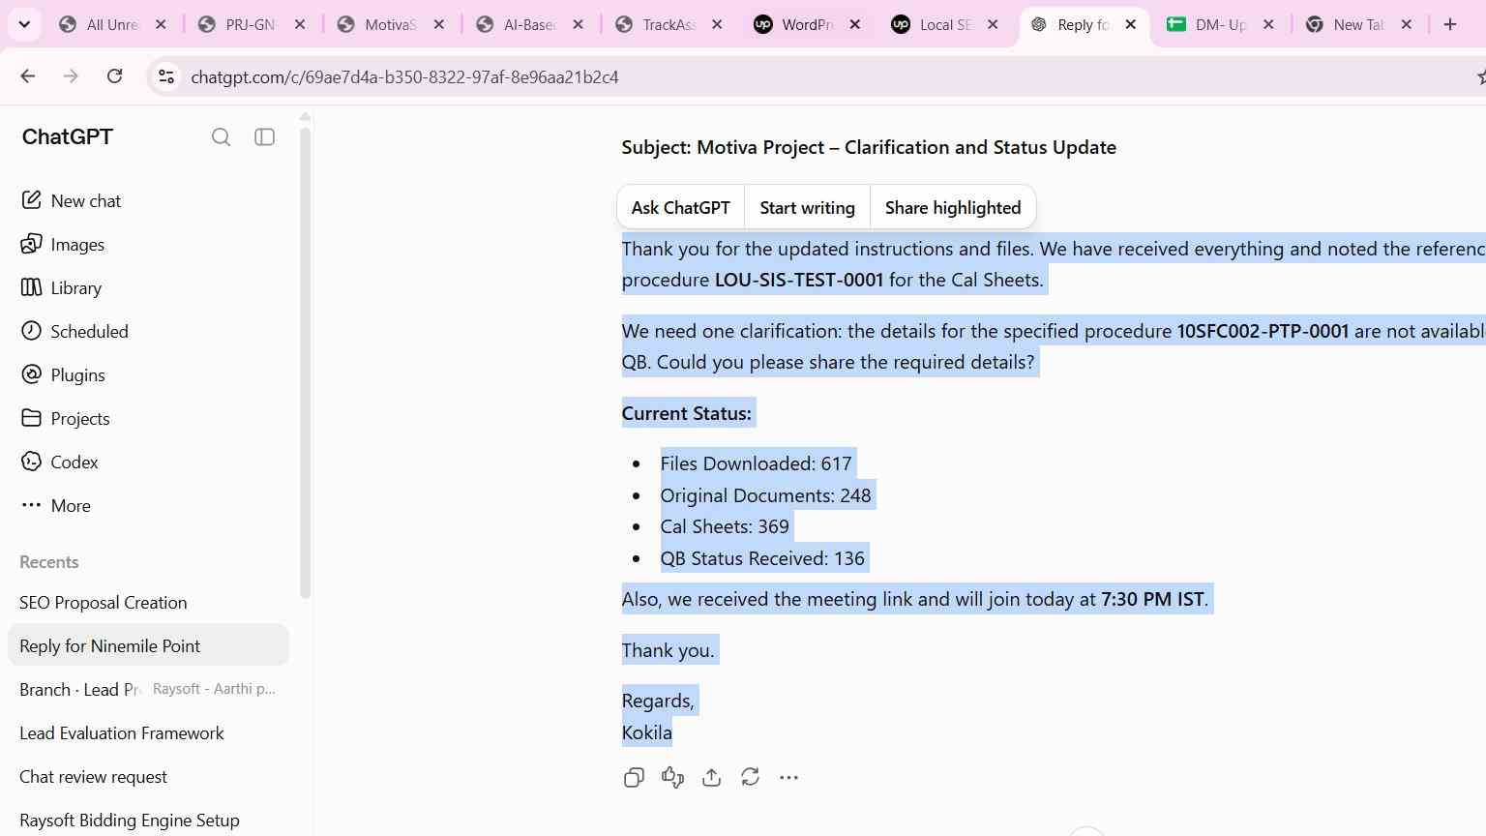Click the thumbs feedback icon below response
Screen dimensions: 1486x836
pyautogui.click(x=672, y=777)
